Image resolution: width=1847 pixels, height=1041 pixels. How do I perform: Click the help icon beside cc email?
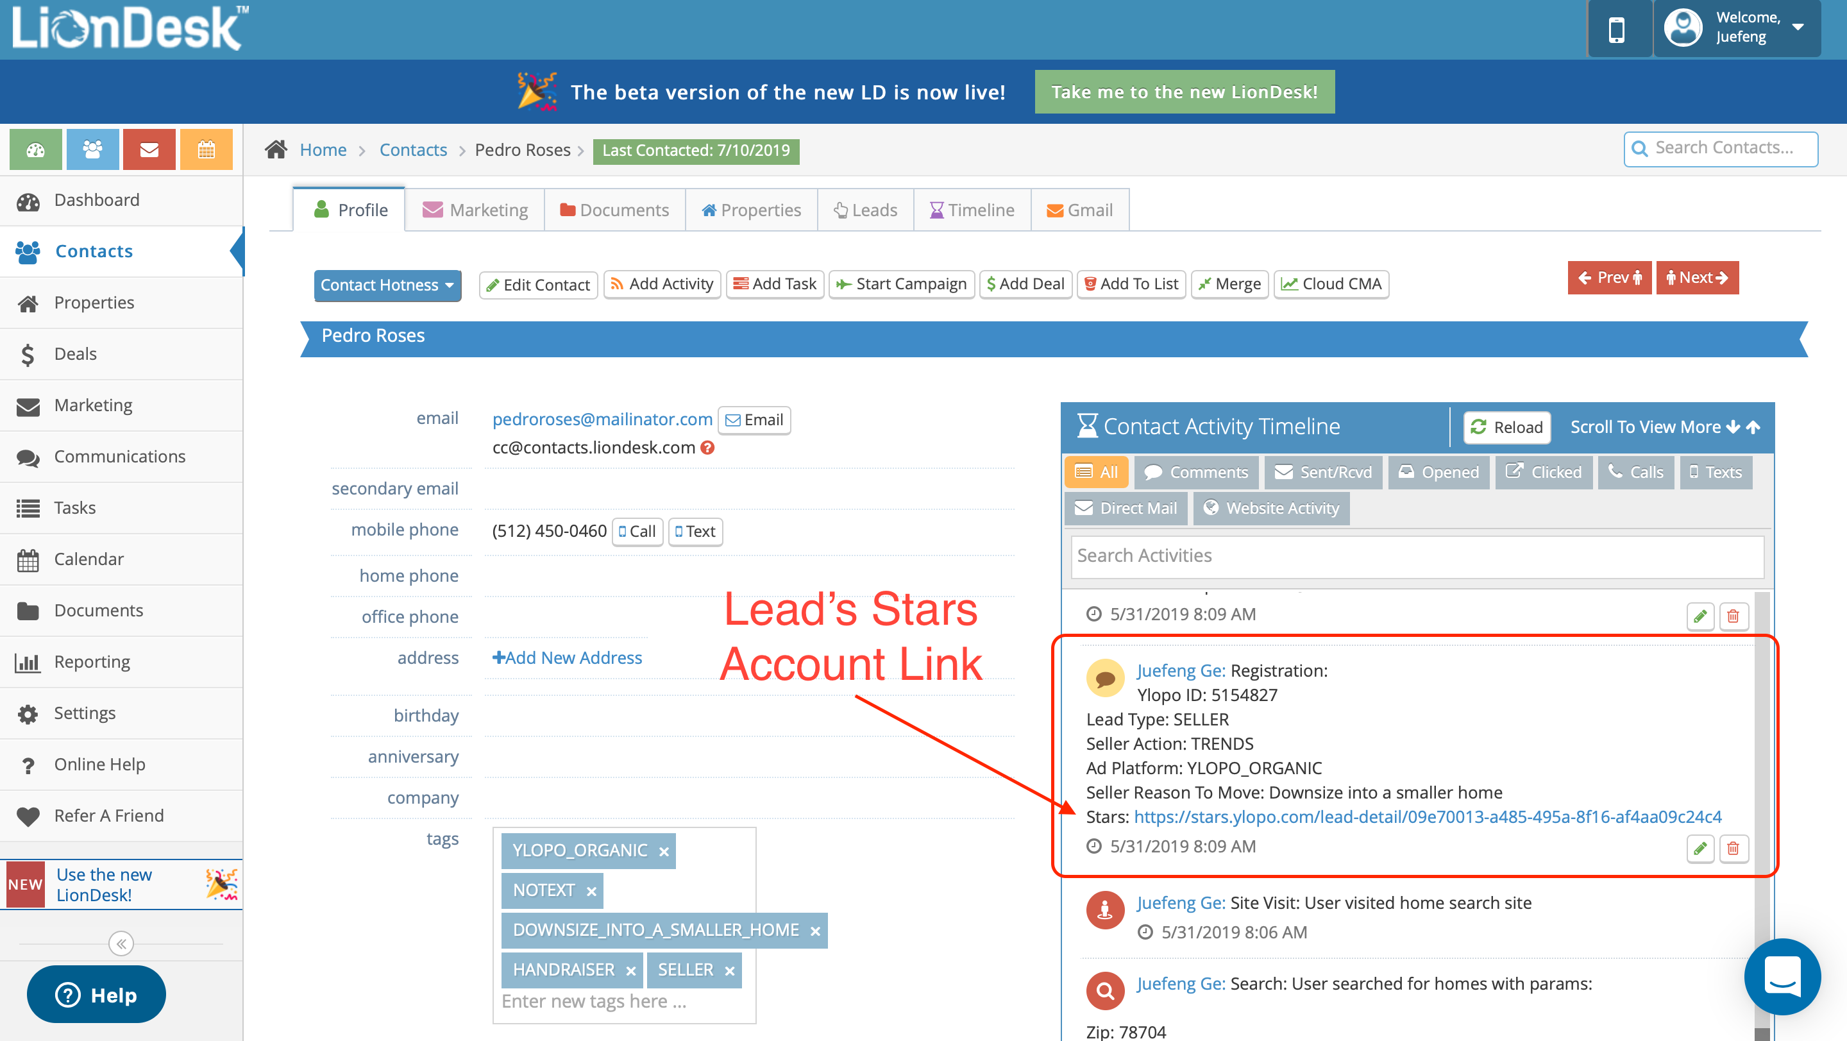click(707, 447)
